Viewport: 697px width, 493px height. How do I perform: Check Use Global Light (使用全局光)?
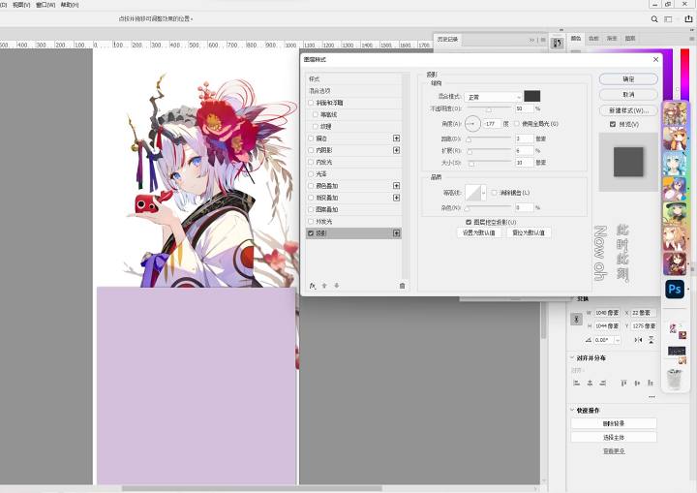click(517, 124)
